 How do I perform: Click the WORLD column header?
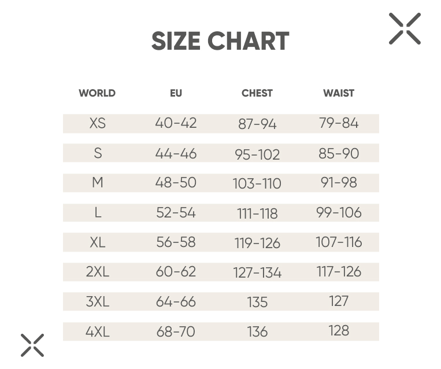[97, 93]
